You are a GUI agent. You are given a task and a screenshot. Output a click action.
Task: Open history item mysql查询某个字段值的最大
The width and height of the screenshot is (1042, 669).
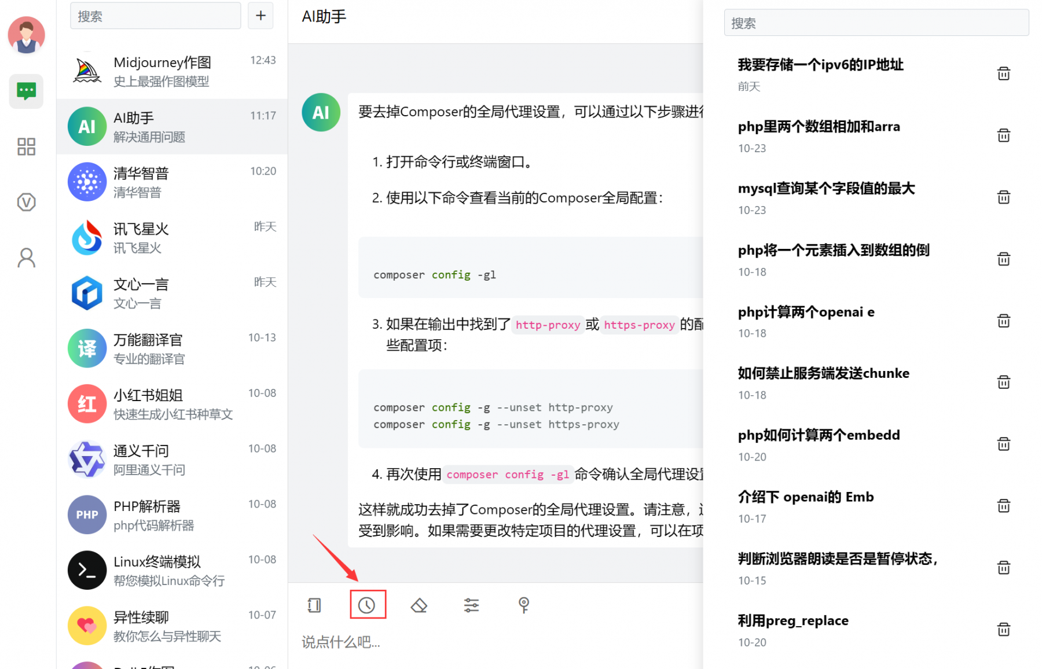(826, 189)
